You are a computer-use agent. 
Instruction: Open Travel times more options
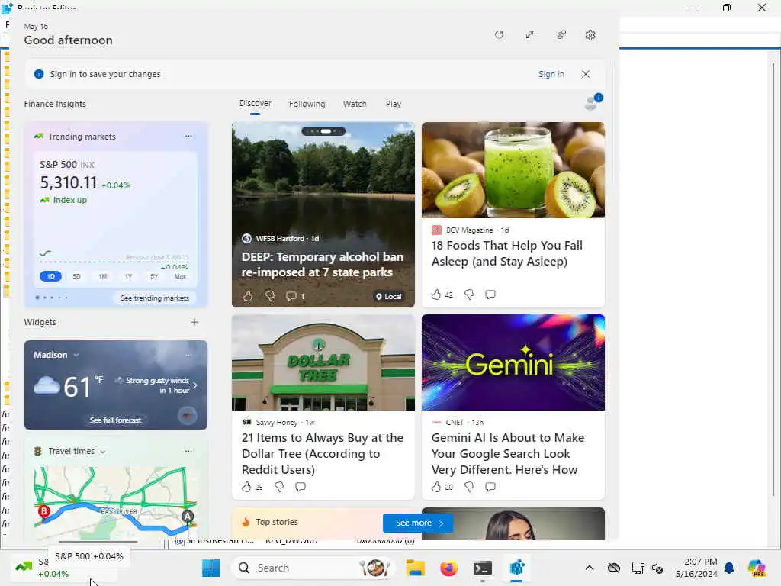(188, 451)
